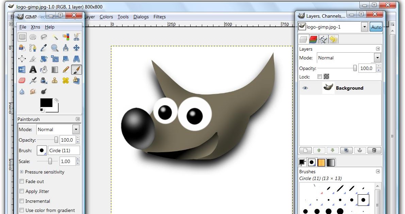Select the Blur/Sharpen droplet tool
The width and height of the screenshot is (405, 214).
tap(22, 91)
